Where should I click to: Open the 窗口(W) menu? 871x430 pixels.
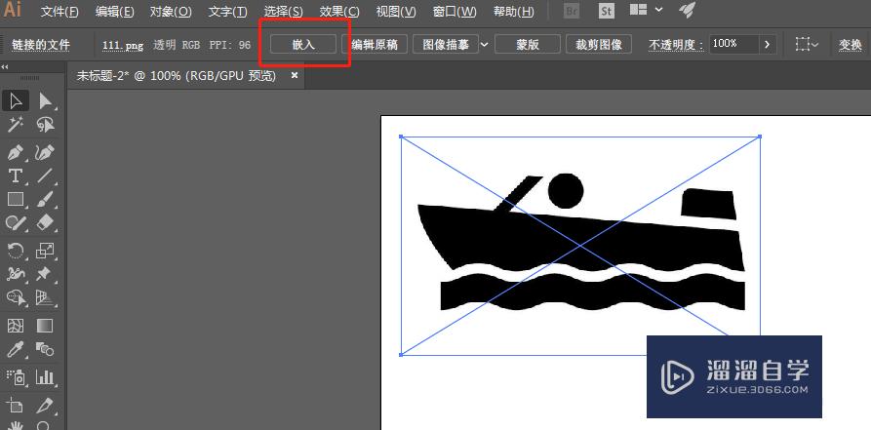pos(455,11)
